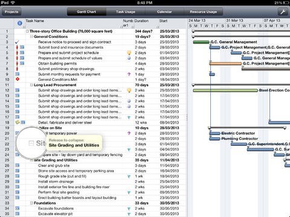Click the lightbulb icon in row 5
290x217 pixels.
pyautogui.click(x=129, y=52)
